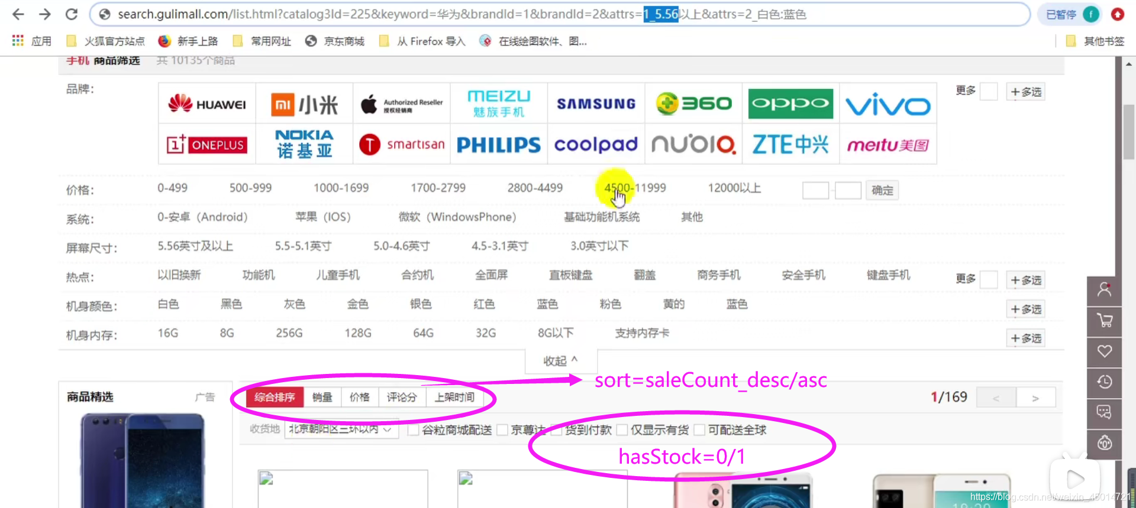The width and height of the screenshot is (1136, 508).
Task: Sort results by 上架时间
Action: point(454,397)
